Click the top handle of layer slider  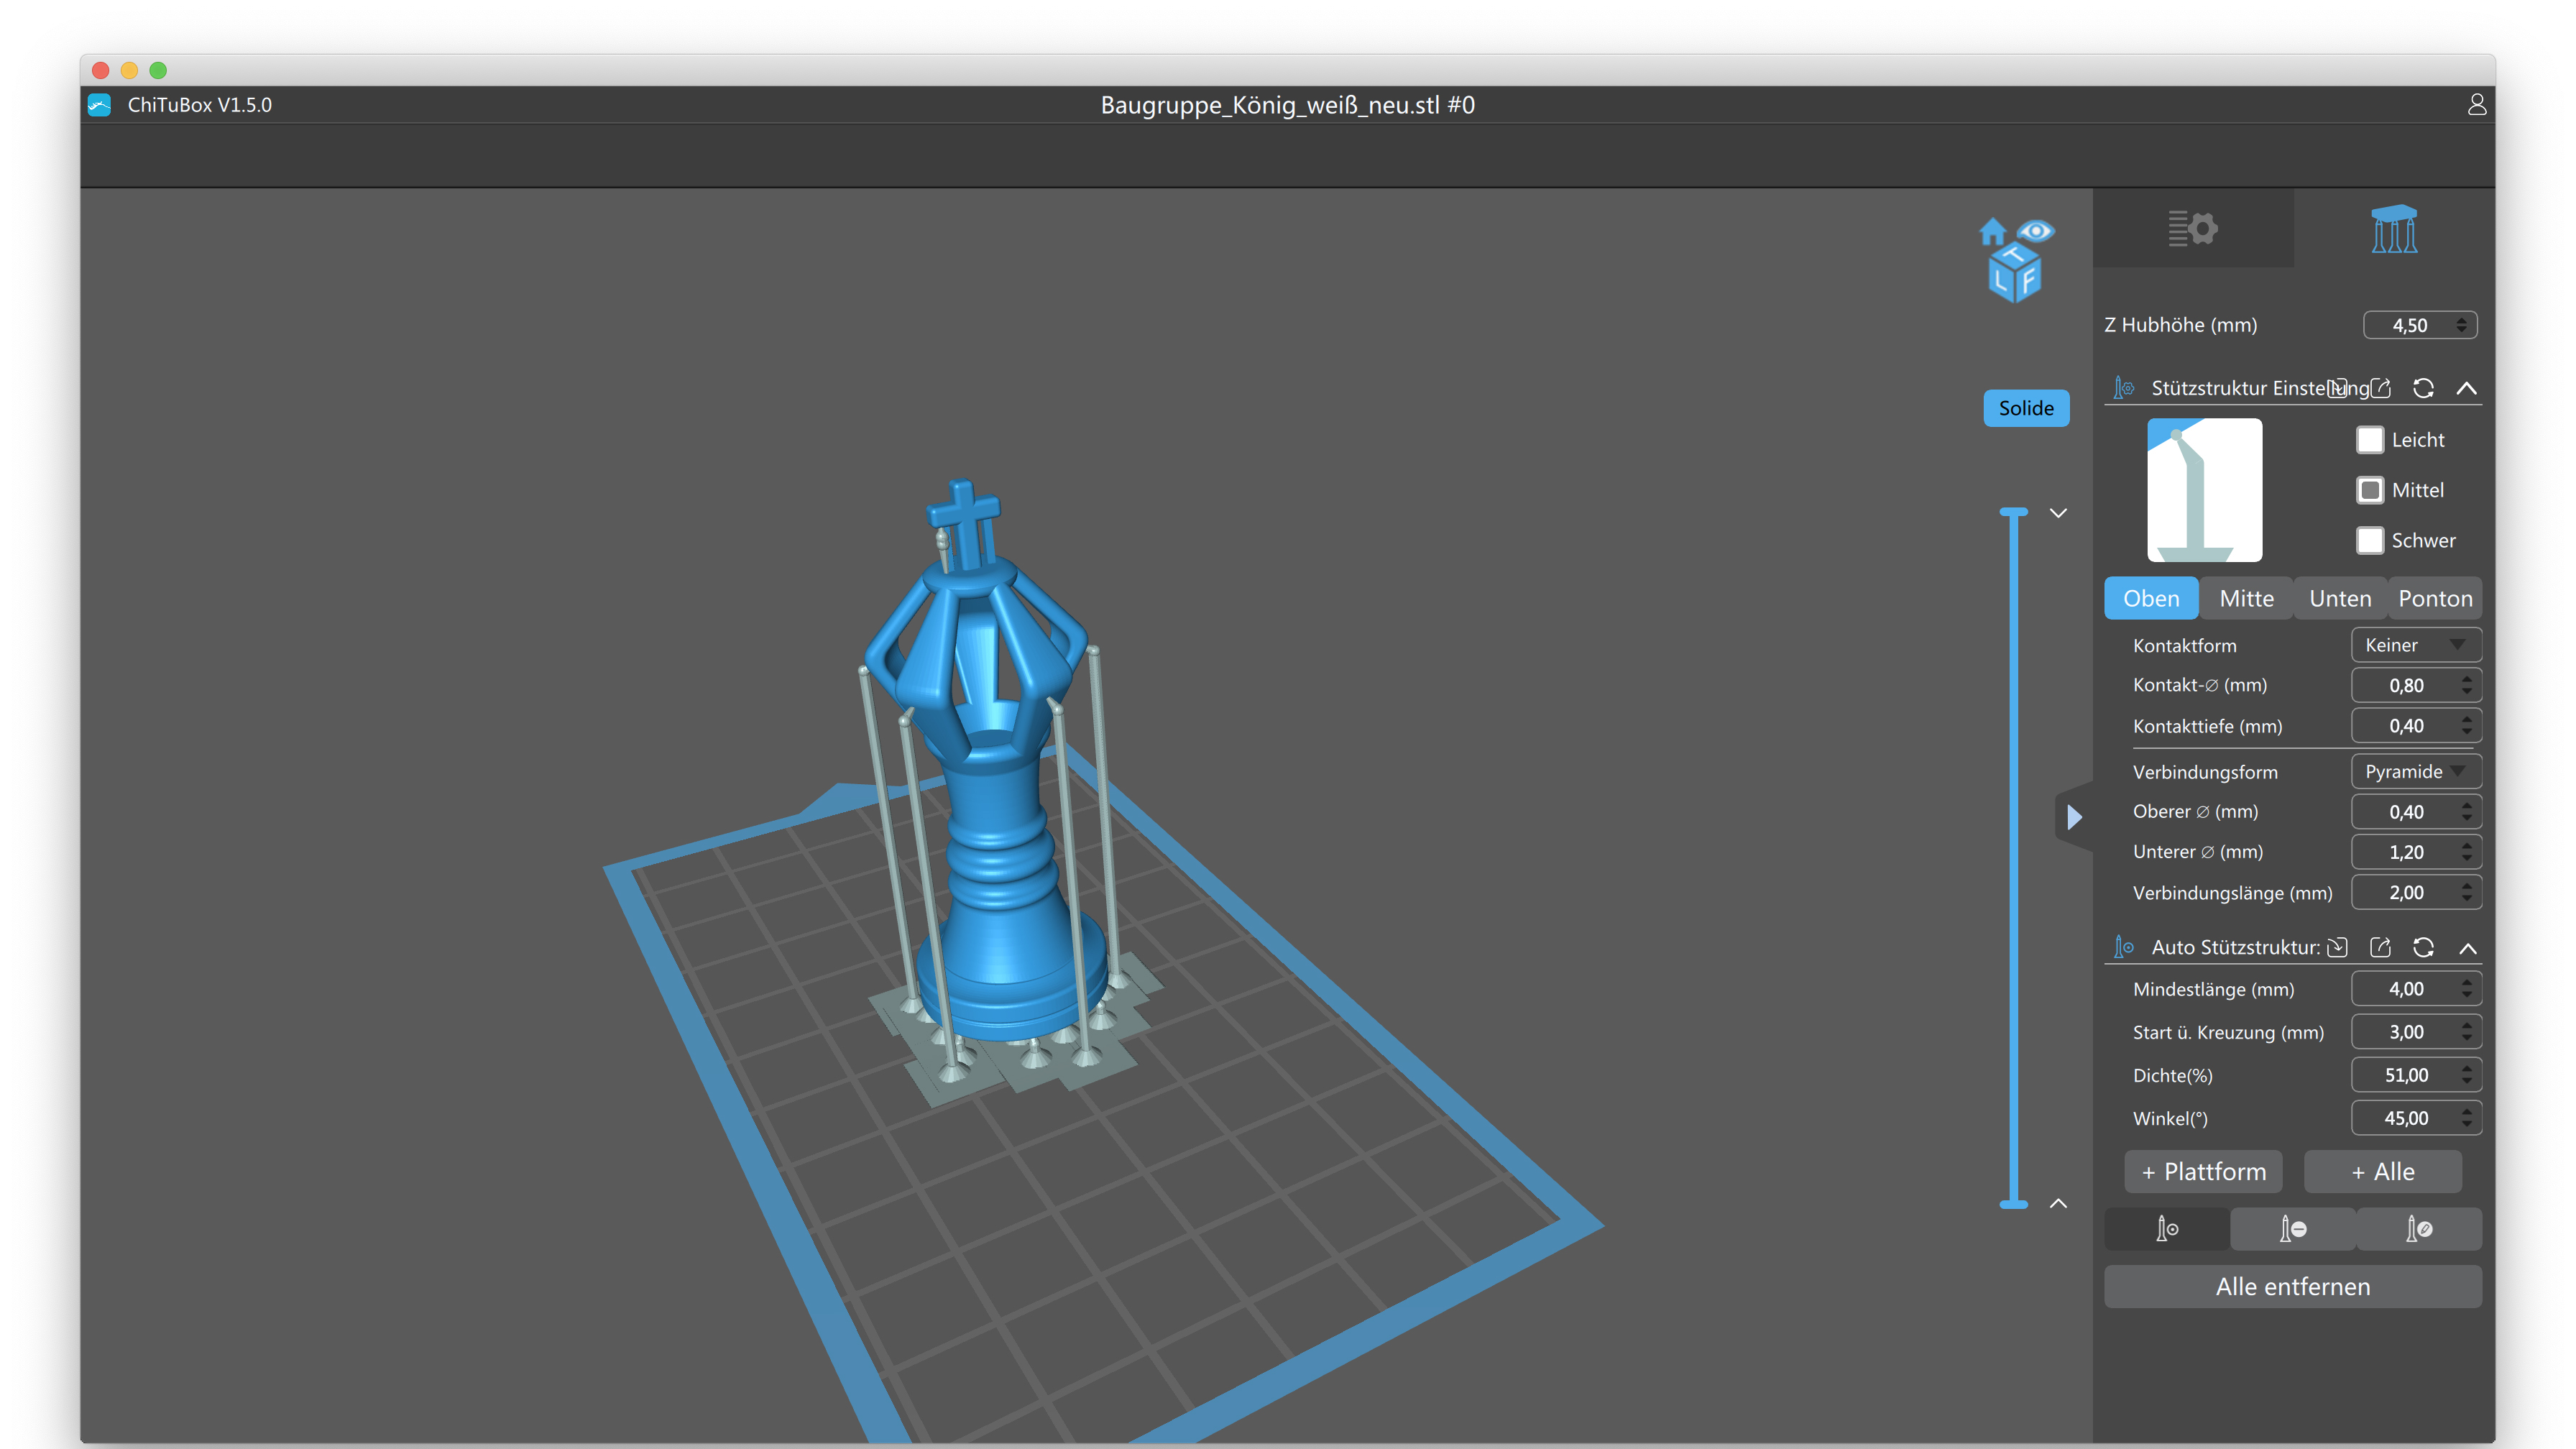coord(2013,512)
